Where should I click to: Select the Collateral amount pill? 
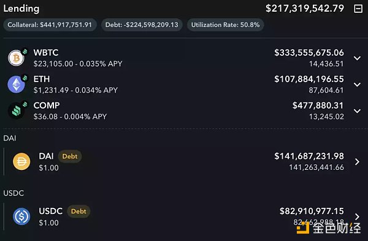(x=50, y=25)
